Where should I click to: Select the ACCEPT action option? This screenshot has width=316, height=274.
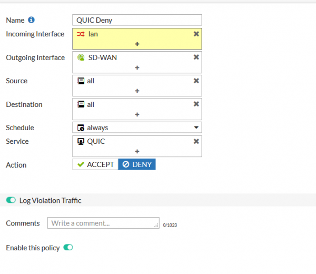click(95, 164)
